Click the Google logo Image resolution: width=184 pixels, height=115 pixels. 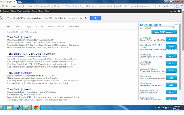[2, 18]
